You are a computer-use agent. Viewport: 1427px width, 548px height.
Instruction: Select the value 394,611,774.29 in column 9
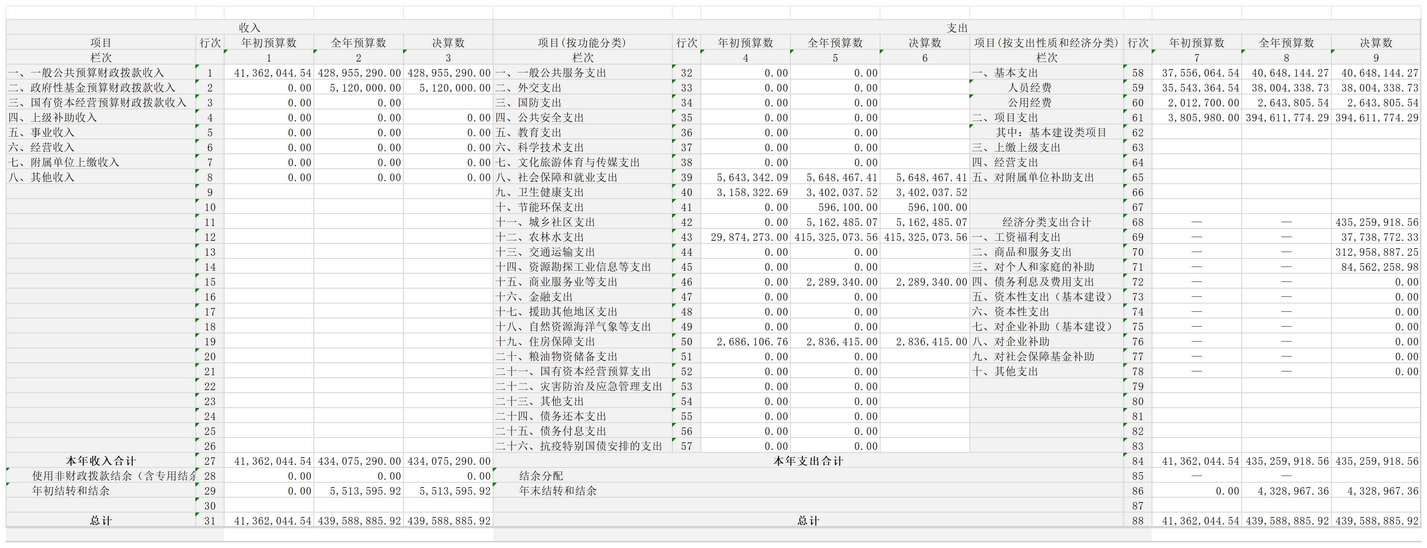(x=1376, y=117)
